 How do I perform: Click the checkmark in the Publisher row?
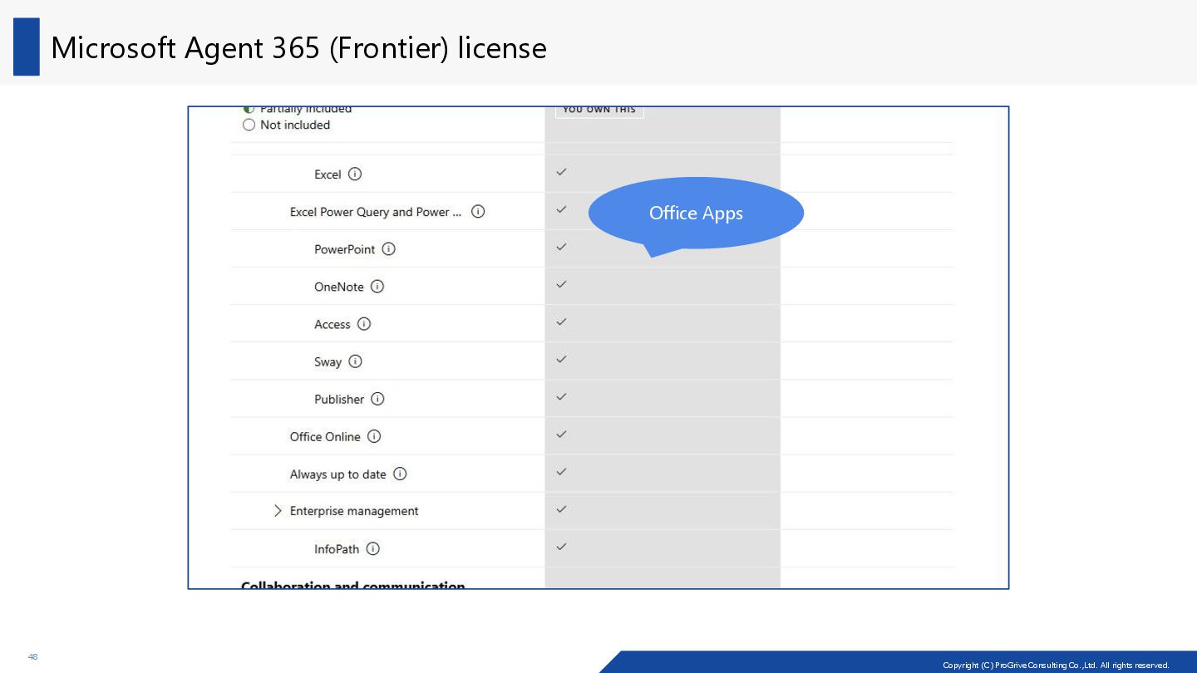pyautogui.click(x=561, y=396)
